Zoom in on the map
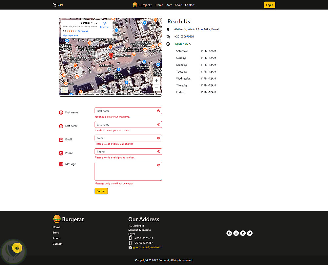The height and width of the screenshot is (265, 328). (x=156, y=81)
